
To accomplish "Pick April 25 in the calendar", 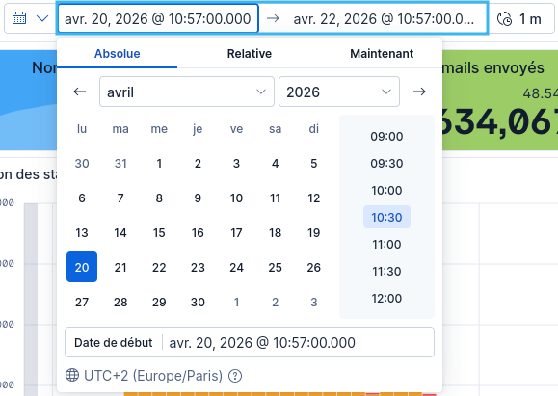I will [275, 267].
